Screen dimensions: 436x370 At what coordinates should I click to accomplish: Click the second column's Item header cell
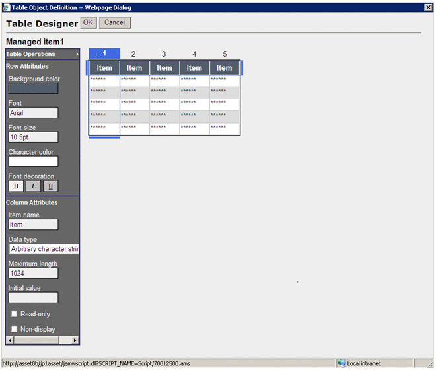pyautogui.click(x=135, y=68)
